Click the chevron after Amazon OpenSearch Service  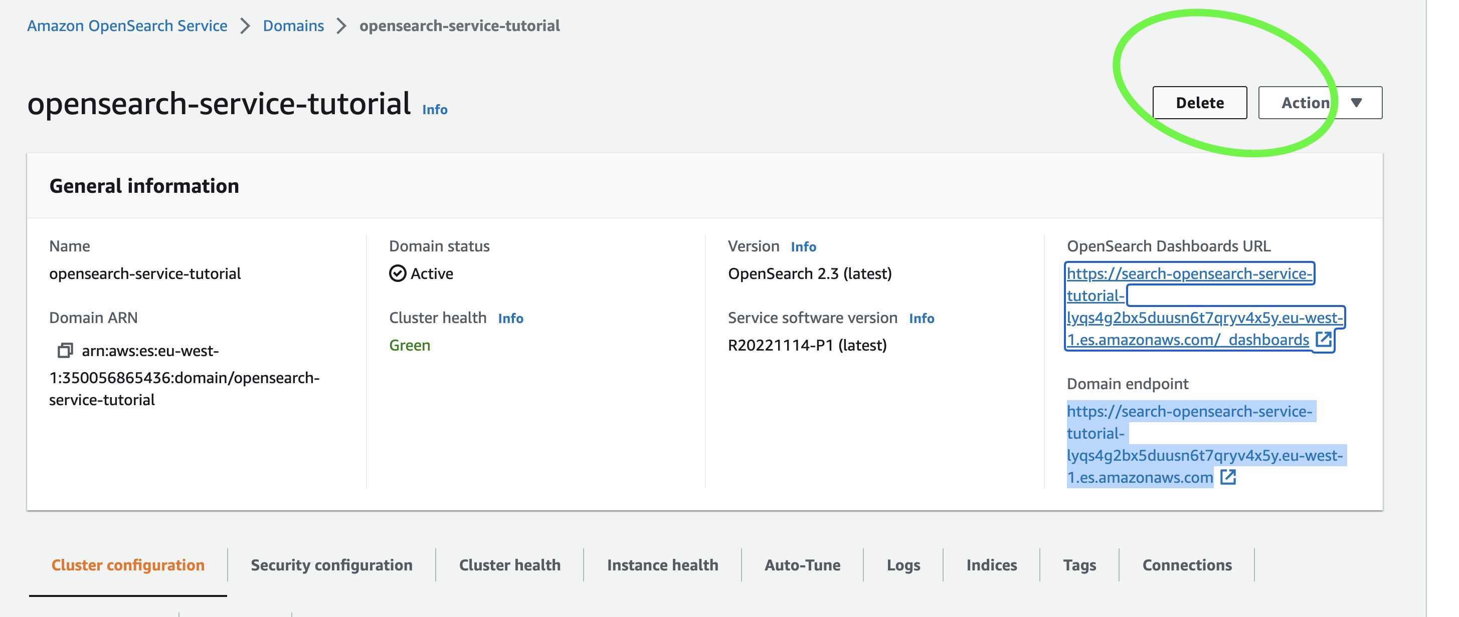click(x=245, y=26)
